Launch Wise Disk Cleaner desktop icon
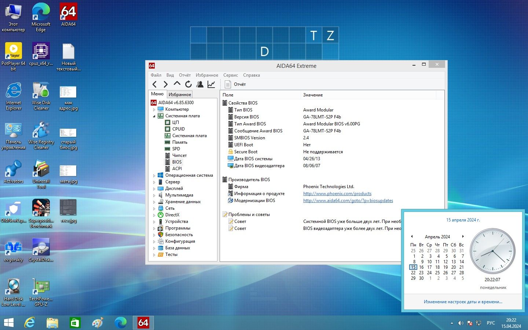This screenshot has height=330, width=528. point(41,96)
